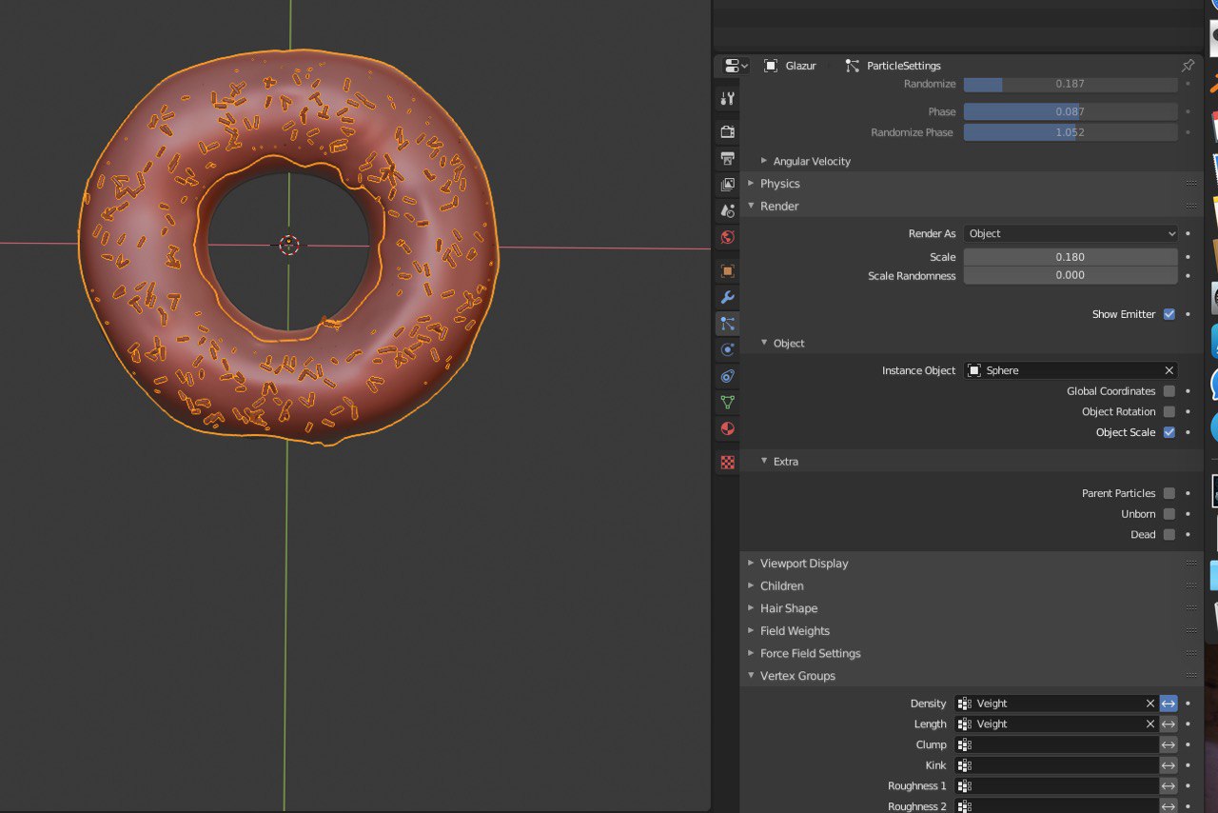Select the Particles properties tab
Screen dimensions: 1218x813
coord(728,324)
